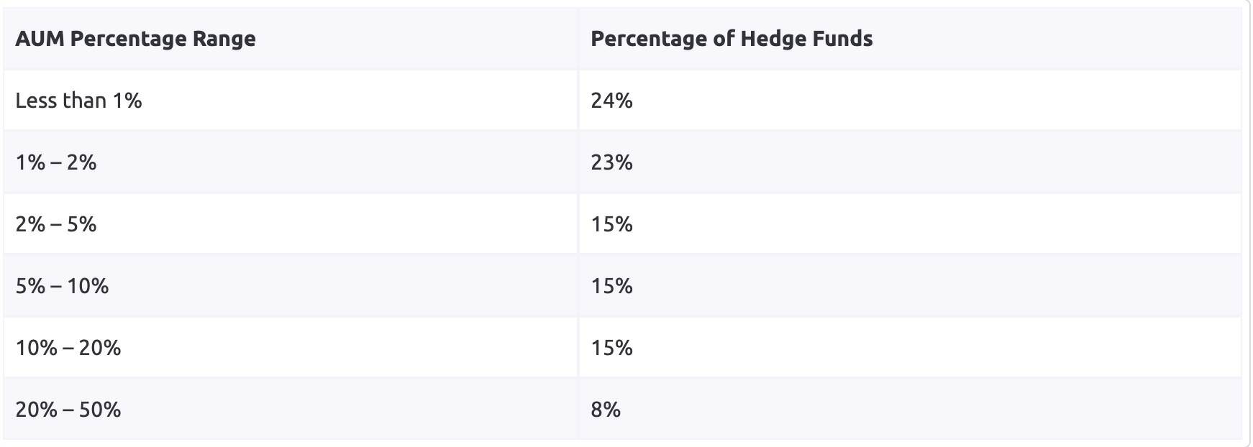
Task: Click the word "Less" in the first row
Action: point(36,101)
